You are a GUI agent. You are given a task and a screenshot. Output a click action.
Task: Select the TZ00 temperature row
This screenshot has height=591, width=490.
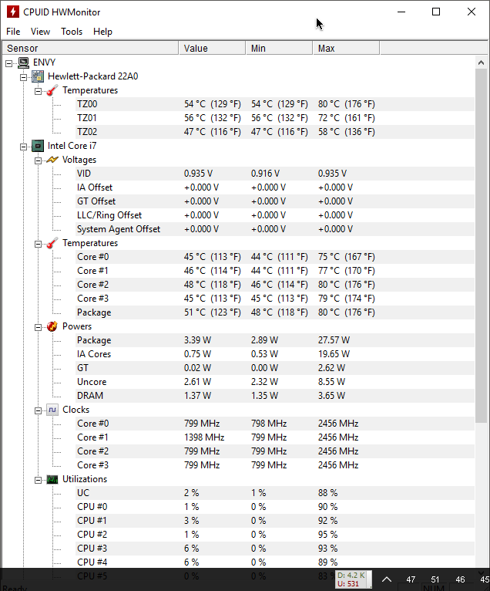275,104
